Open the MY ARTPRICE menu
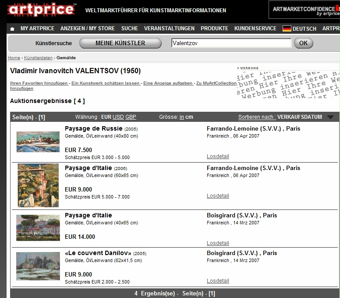Screen dimensions: 340x298 coord(37,28)
